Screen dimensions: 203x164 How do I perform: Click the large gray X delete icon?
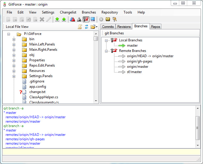point(42,19)
